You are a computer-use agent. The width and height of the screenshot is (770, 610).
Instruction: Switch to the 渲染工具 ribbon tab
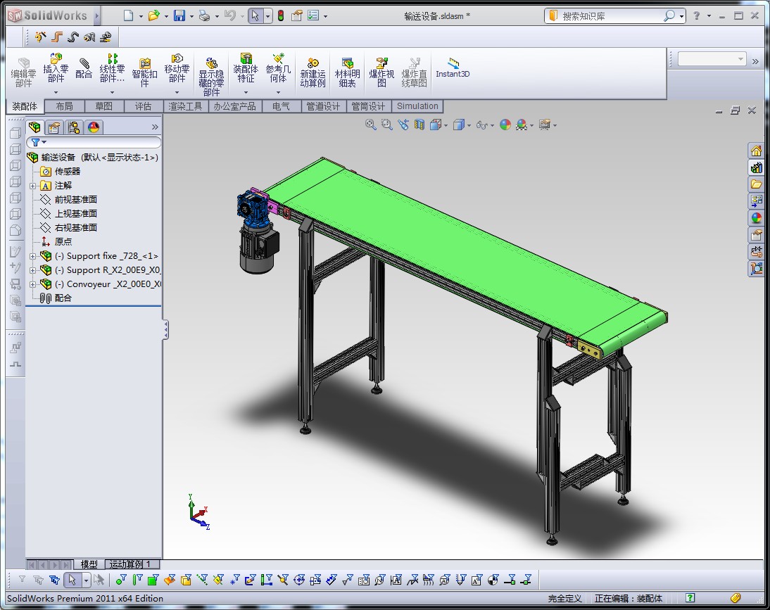click(186, 106)
